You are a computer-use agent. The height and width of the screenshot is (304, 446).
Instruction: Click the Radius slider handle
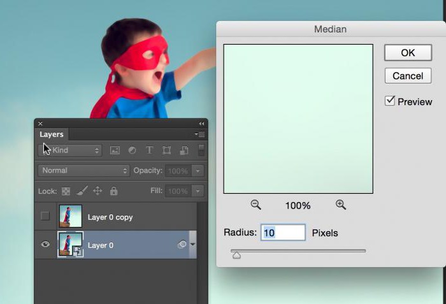click(x=236, y=256)
